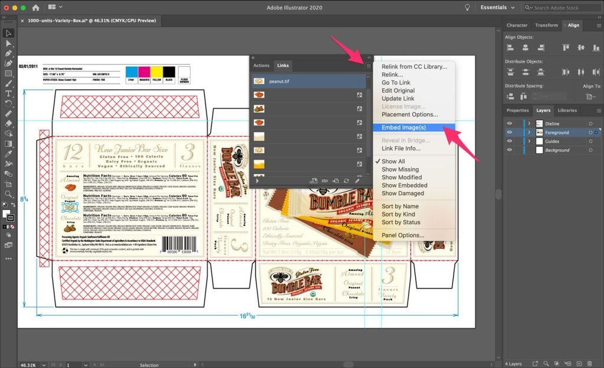This screenshot has height=368, width=604.
Task: Select the Rotate tool
Action: [x=8, y=103]
